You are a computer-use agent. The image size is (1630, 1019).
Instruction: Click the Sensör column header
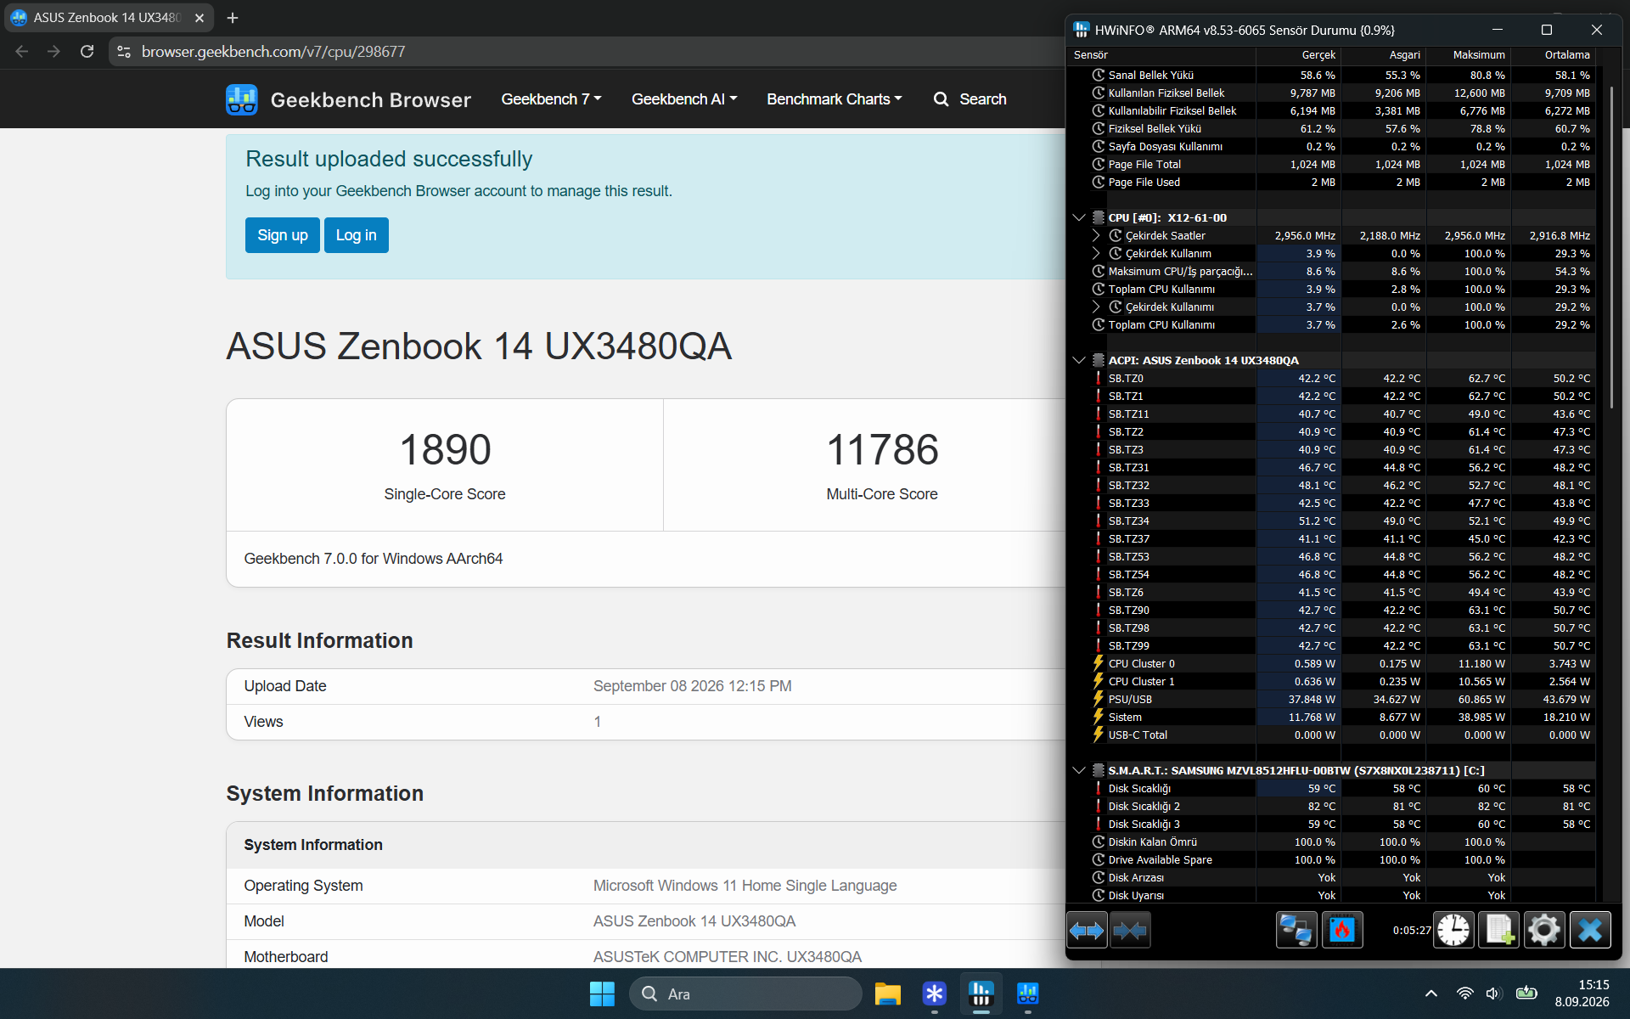point(1162,55)
